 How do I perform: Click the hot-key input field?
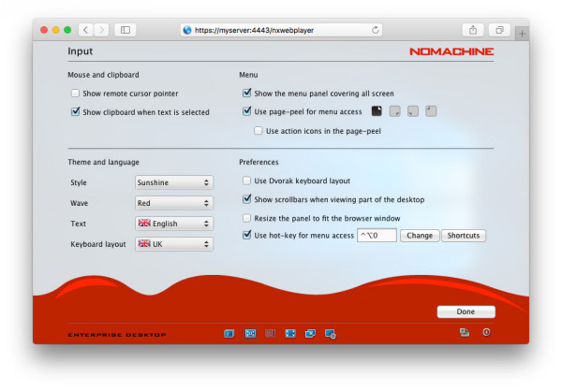pyautogui.click(x=377, y=236)
